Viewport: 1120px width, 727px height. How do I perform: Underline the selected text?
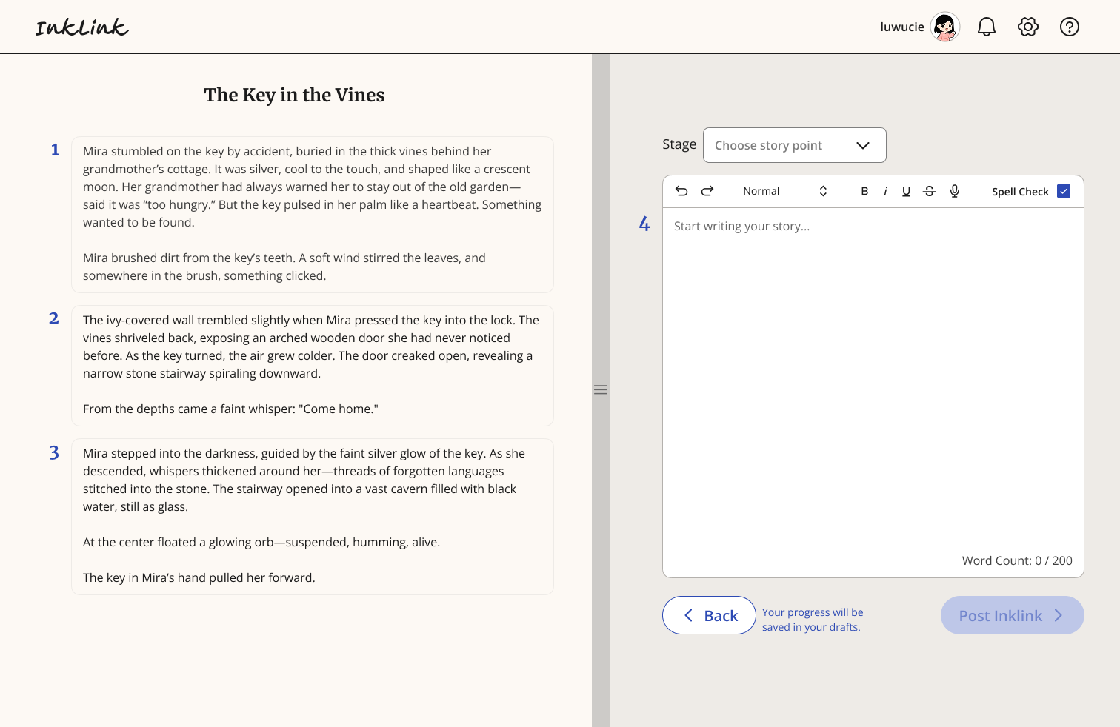907,191
